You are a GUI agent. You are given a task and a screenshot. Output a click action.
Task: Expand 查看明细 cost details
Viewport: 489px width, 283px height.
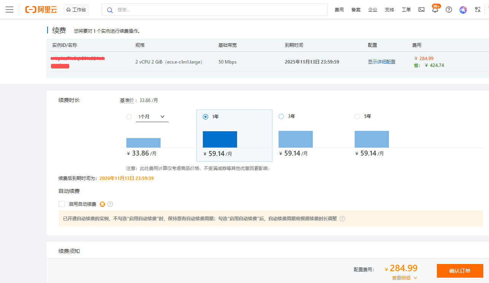click(x=405, y=278)
